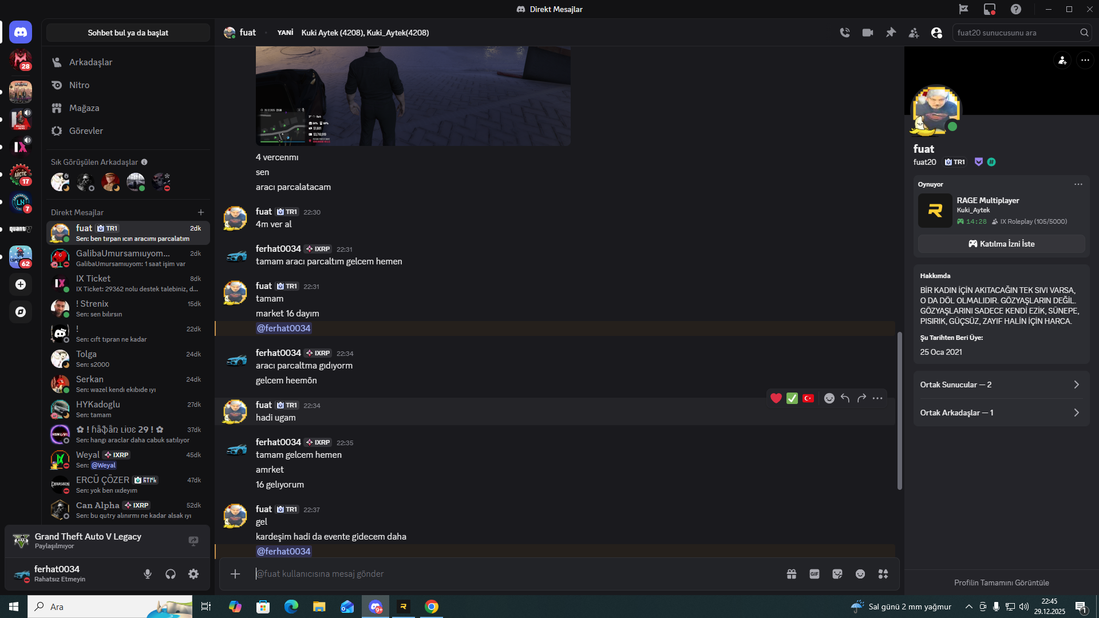Toggle headphone deafen in user panel
Screen dimensions: 1099x618
171,574
